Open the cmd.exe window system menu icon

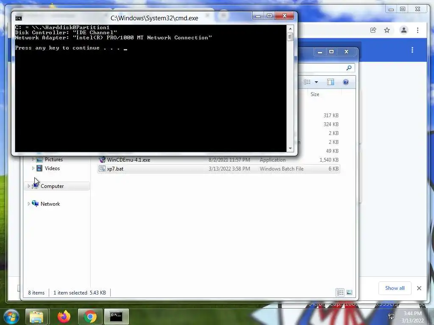click(19, 18)
